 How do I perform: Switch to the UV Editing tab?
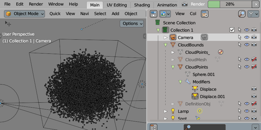point(117,5)
